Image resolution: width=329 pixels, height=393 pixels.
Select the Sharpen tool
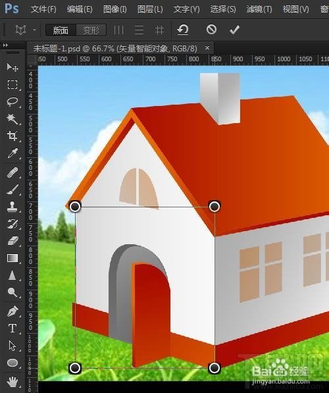coord(13,275)
